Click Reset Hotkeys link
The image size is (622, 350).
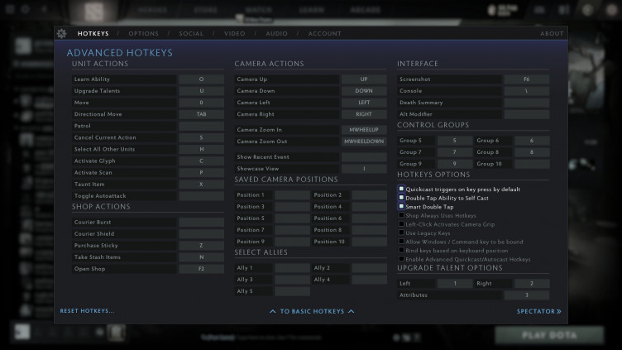click(x=87, y=311)
